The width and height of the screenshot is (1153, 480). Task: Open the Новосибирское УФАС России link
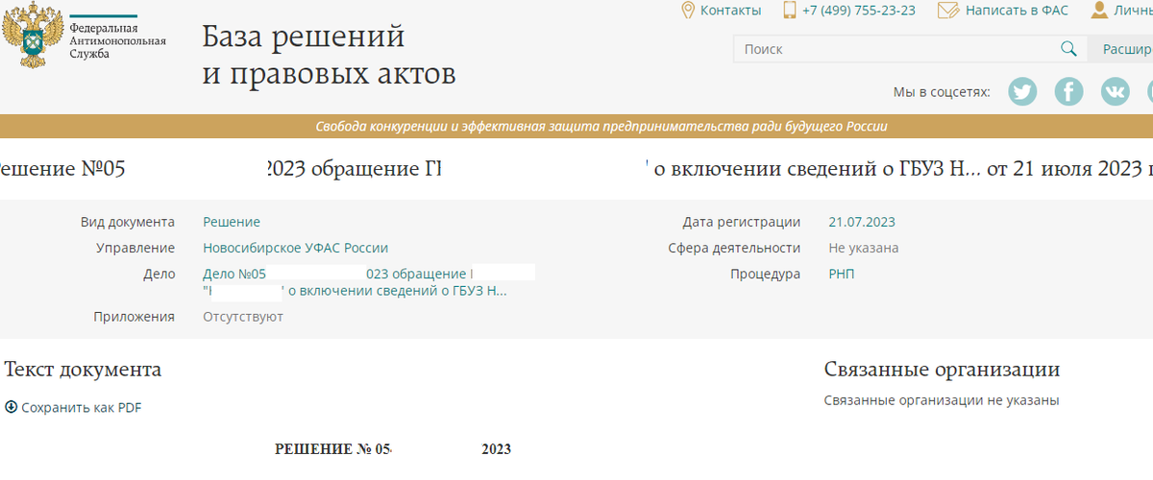pos(295,248)
